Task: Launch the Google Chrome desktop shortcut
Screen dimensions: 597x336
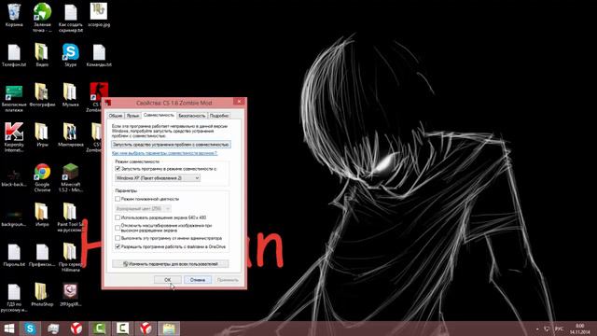Action: (x=42, y=172)
